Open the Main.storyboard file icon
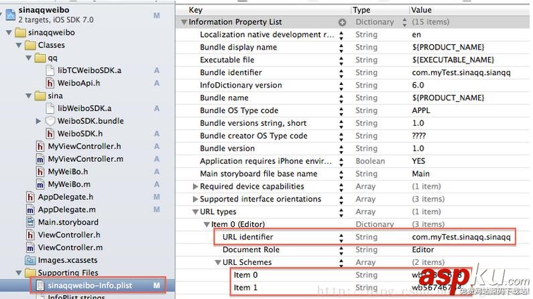 (x=30, y=222)
